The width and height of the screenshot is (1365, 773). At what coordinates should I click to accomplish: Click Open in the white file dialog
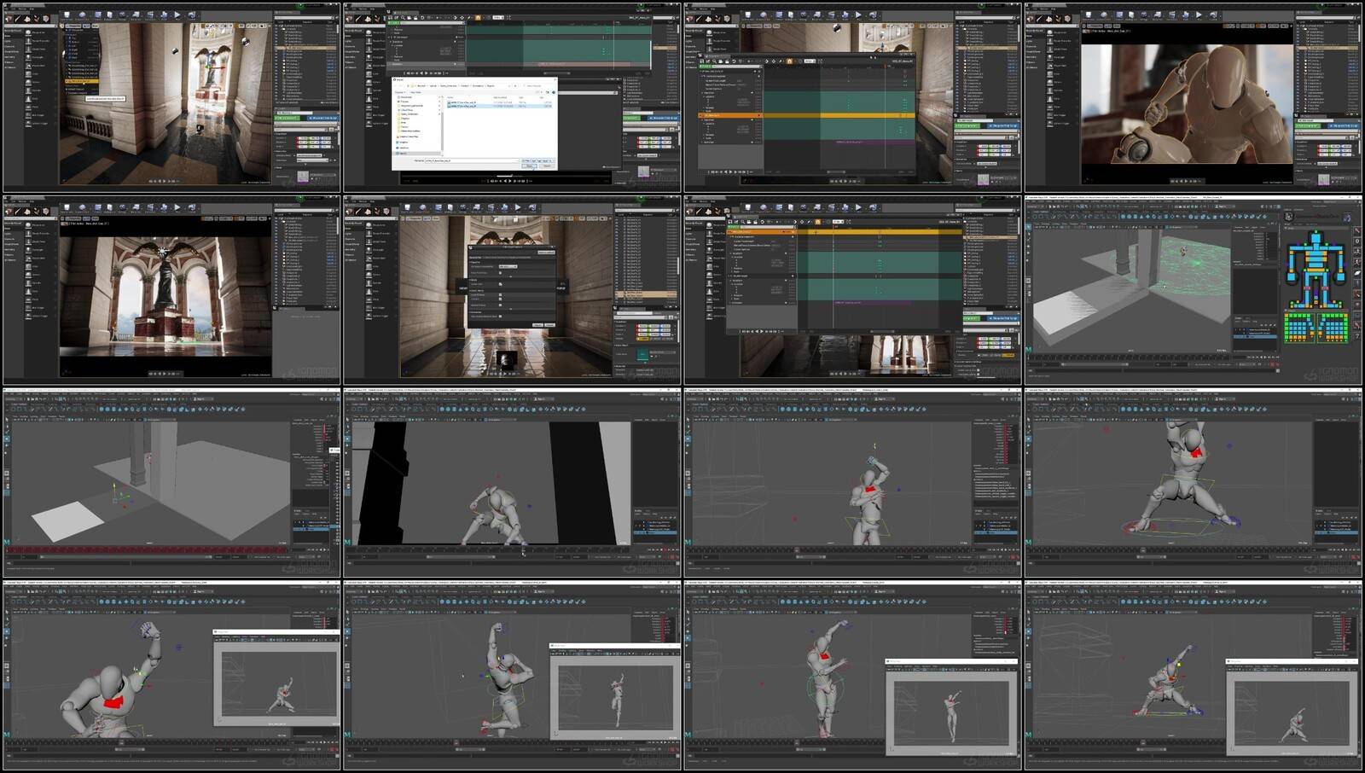529,166
